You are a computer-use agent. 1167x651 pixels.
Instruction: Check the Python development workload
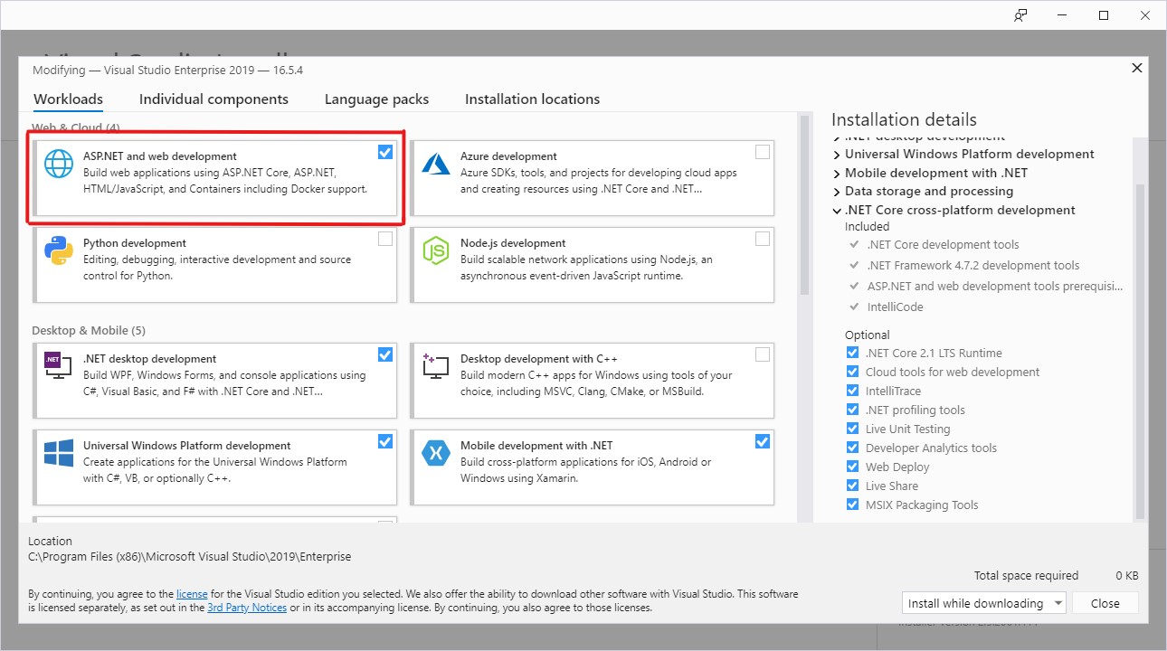pyautogui.click(x=385, y=239)
